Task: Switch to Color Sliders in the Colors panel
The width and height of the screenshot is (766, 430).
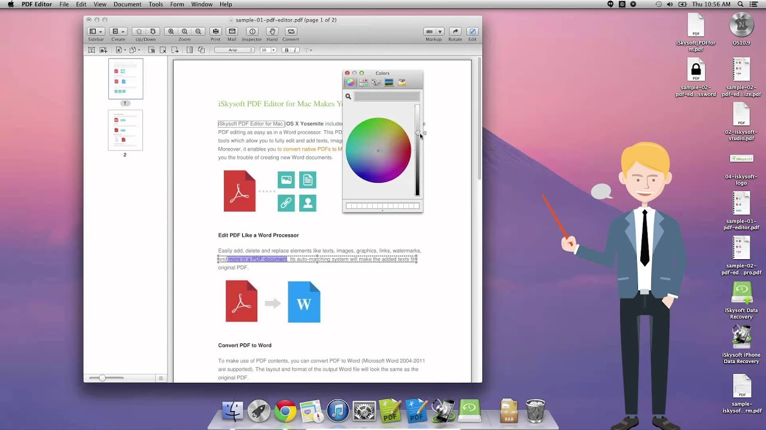Action: click(363, 82)
